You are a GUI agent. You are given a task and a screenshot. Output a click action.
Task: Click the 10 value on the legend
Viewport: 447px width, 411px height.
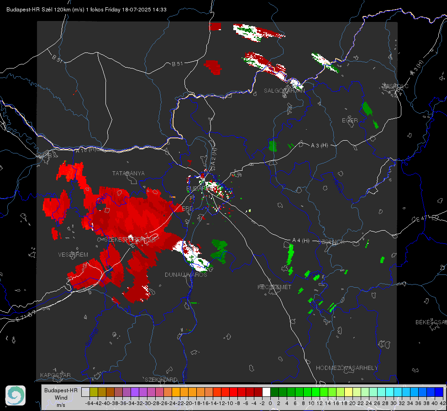(311, 403)
